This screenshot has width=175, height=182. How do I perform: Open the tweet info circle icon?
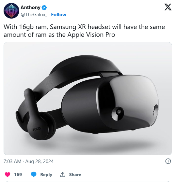pos(168,161)
